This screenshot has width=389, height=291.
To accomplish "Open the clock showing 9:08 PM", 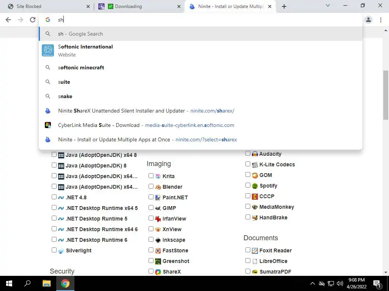I will pyautogui.click(x=356, y=283).
